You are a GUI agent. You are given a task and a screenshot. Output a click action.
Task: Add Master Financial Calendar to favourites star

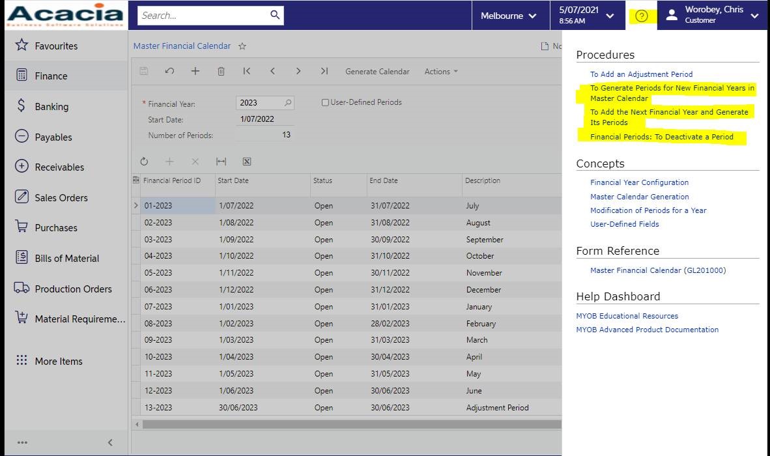pyautogui.click(x=242, y=46)
